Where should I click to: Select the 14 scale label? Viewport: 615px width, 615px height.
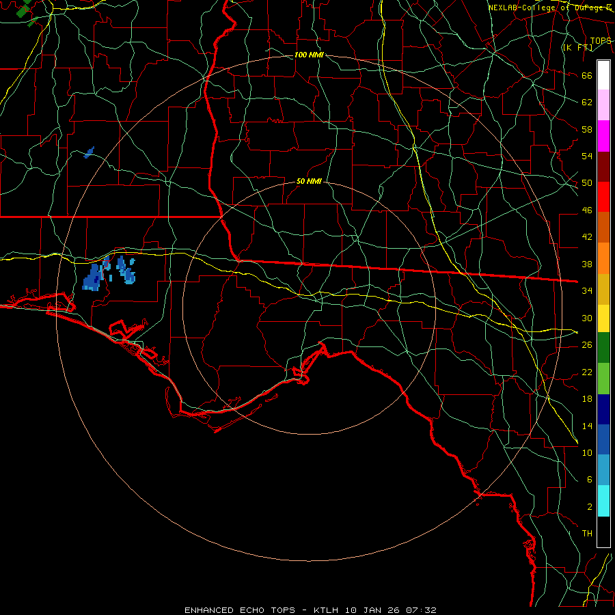[x=587, y=426]
